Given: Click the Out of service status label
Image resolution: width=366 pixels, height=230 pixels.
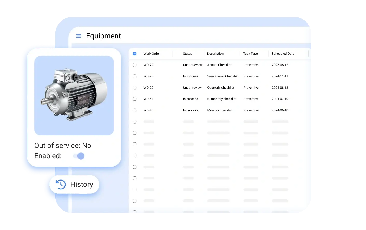Looking at the screenshot, I should (x=63, y=145).
